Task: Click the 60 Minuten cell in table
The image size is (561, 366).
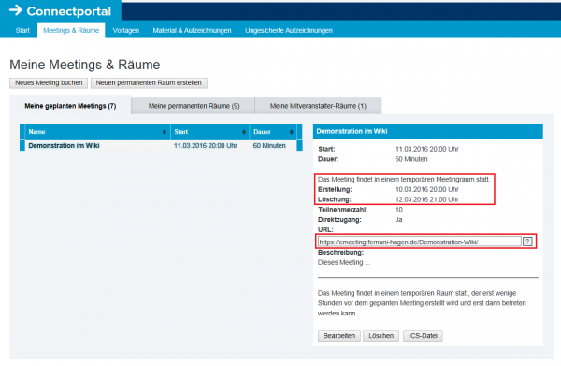Action: (x=269, y=146)
